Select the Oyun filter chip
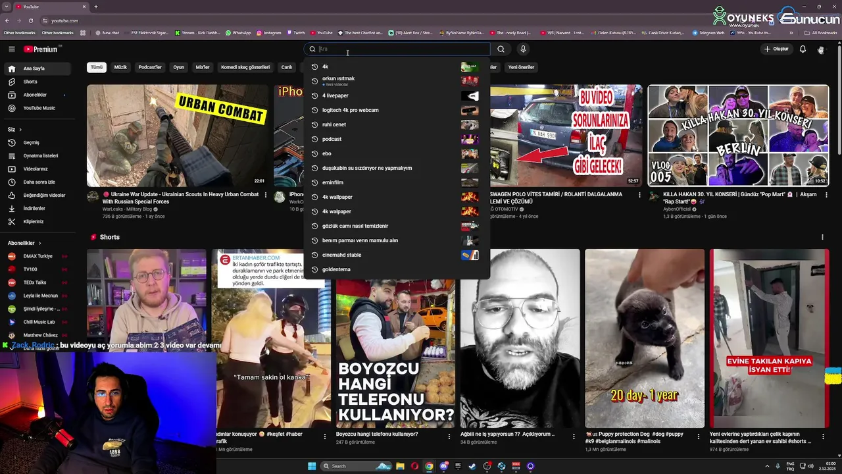Screen dimensions: 842x474 coord(178,67)
